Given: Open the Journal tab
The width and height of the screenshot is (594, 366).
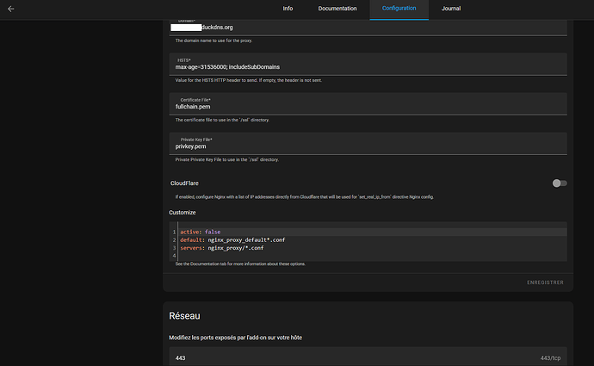Looking at the screenshot, I should click(450, 9).
